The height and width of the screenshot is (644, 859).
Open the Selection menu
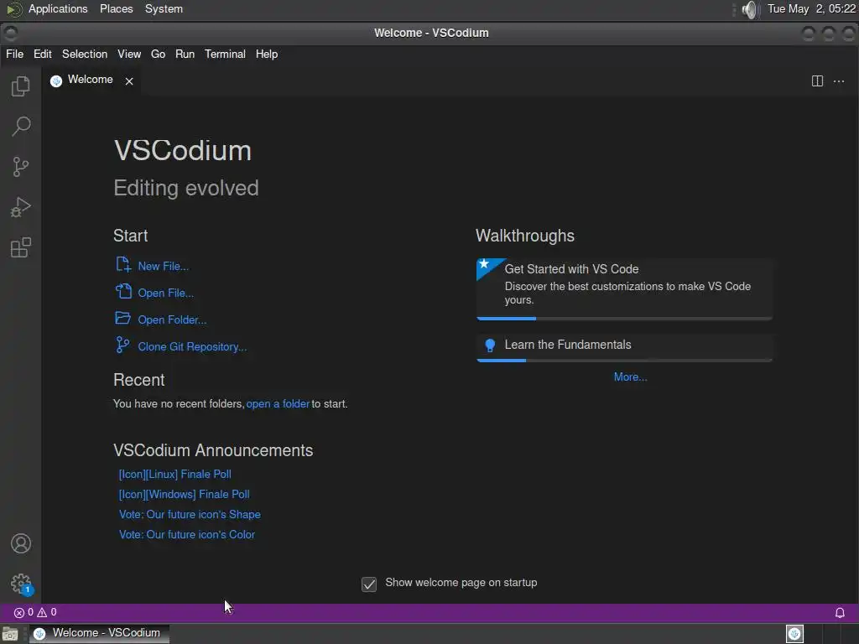click(x=85, y=55)
